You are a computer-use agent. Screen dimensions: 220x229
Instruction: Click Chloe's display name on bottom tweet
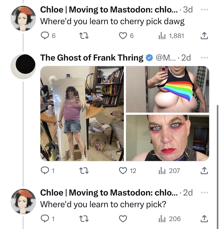point(109,193)
